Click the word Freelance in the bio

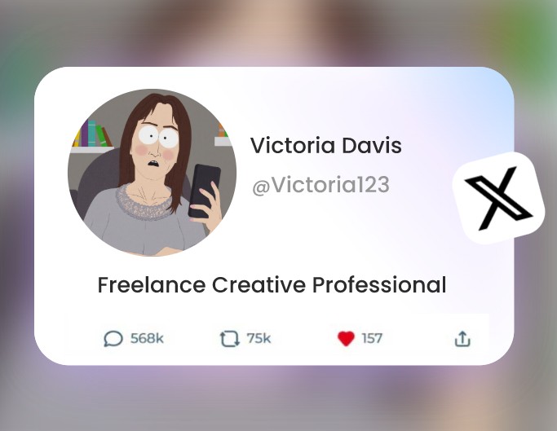[152, 285]
